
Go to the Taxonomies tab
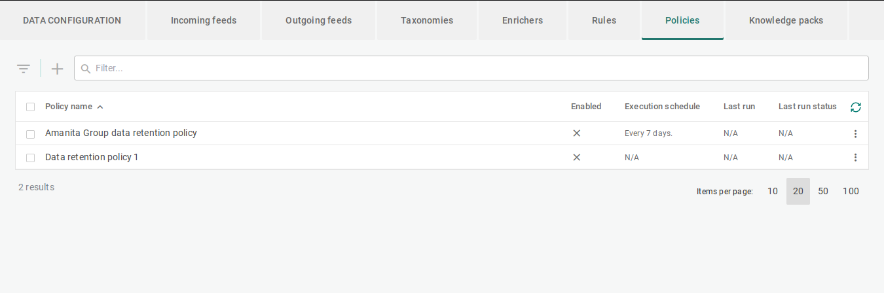[x=427, y=20]
